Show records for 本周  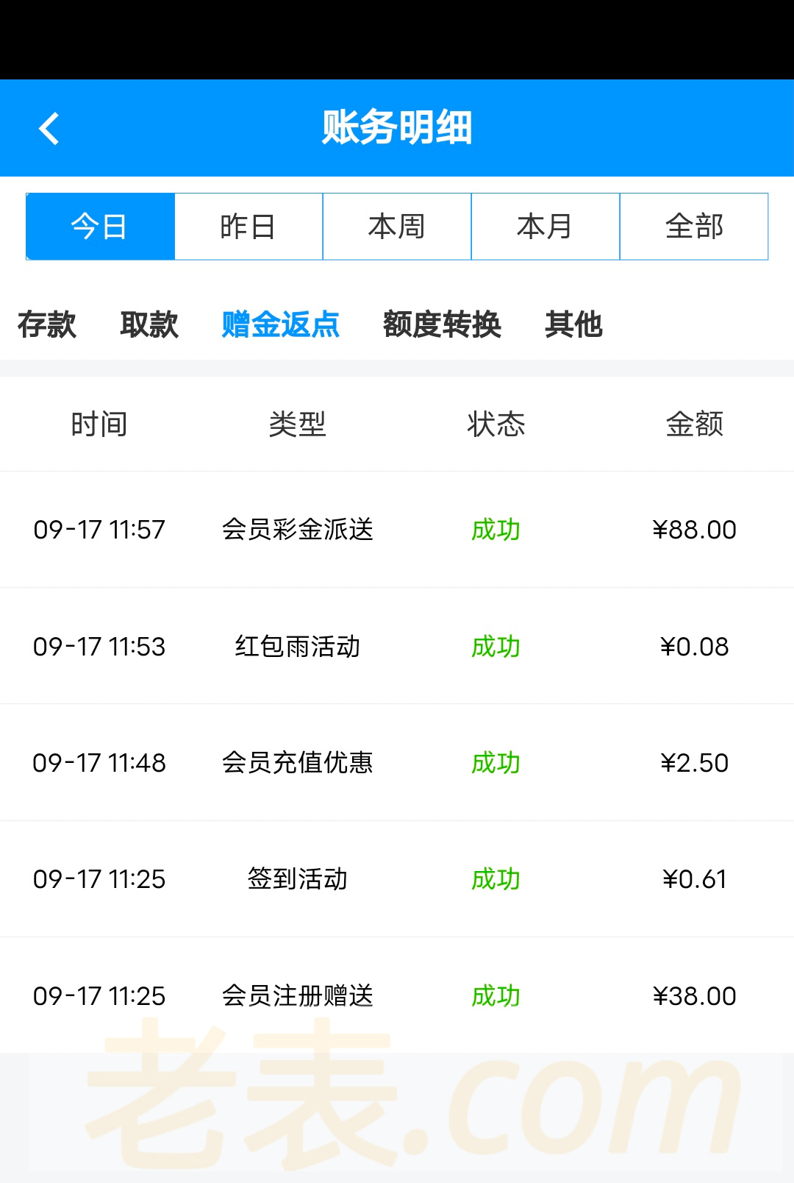pos(397,227)
